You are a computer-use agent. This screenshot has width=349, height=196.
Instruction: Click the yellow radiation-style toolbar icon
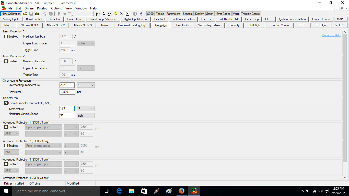pos(115,14)
